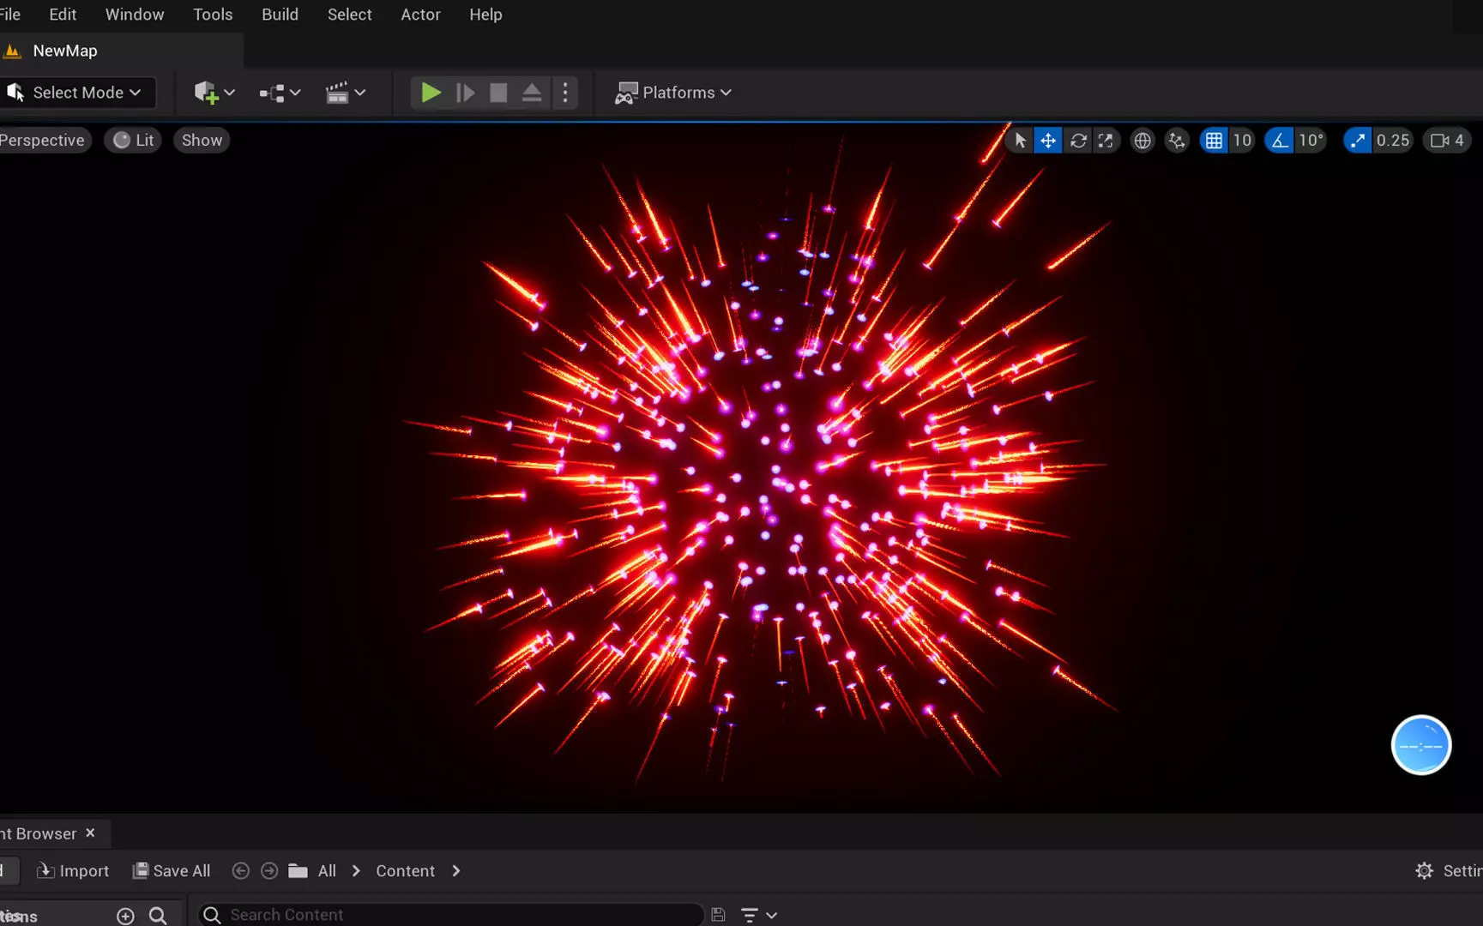Click the All breadcrumb

[x=327, y=871]
